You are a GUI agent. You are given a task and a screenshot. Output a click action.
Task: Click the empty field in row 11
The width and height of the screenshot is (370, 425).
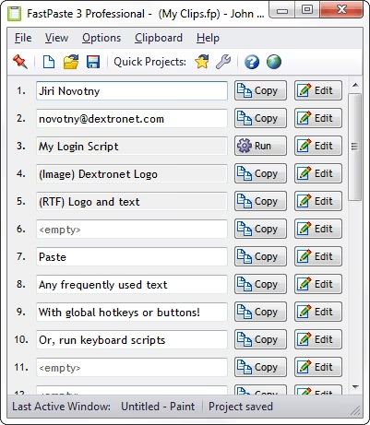132,367
